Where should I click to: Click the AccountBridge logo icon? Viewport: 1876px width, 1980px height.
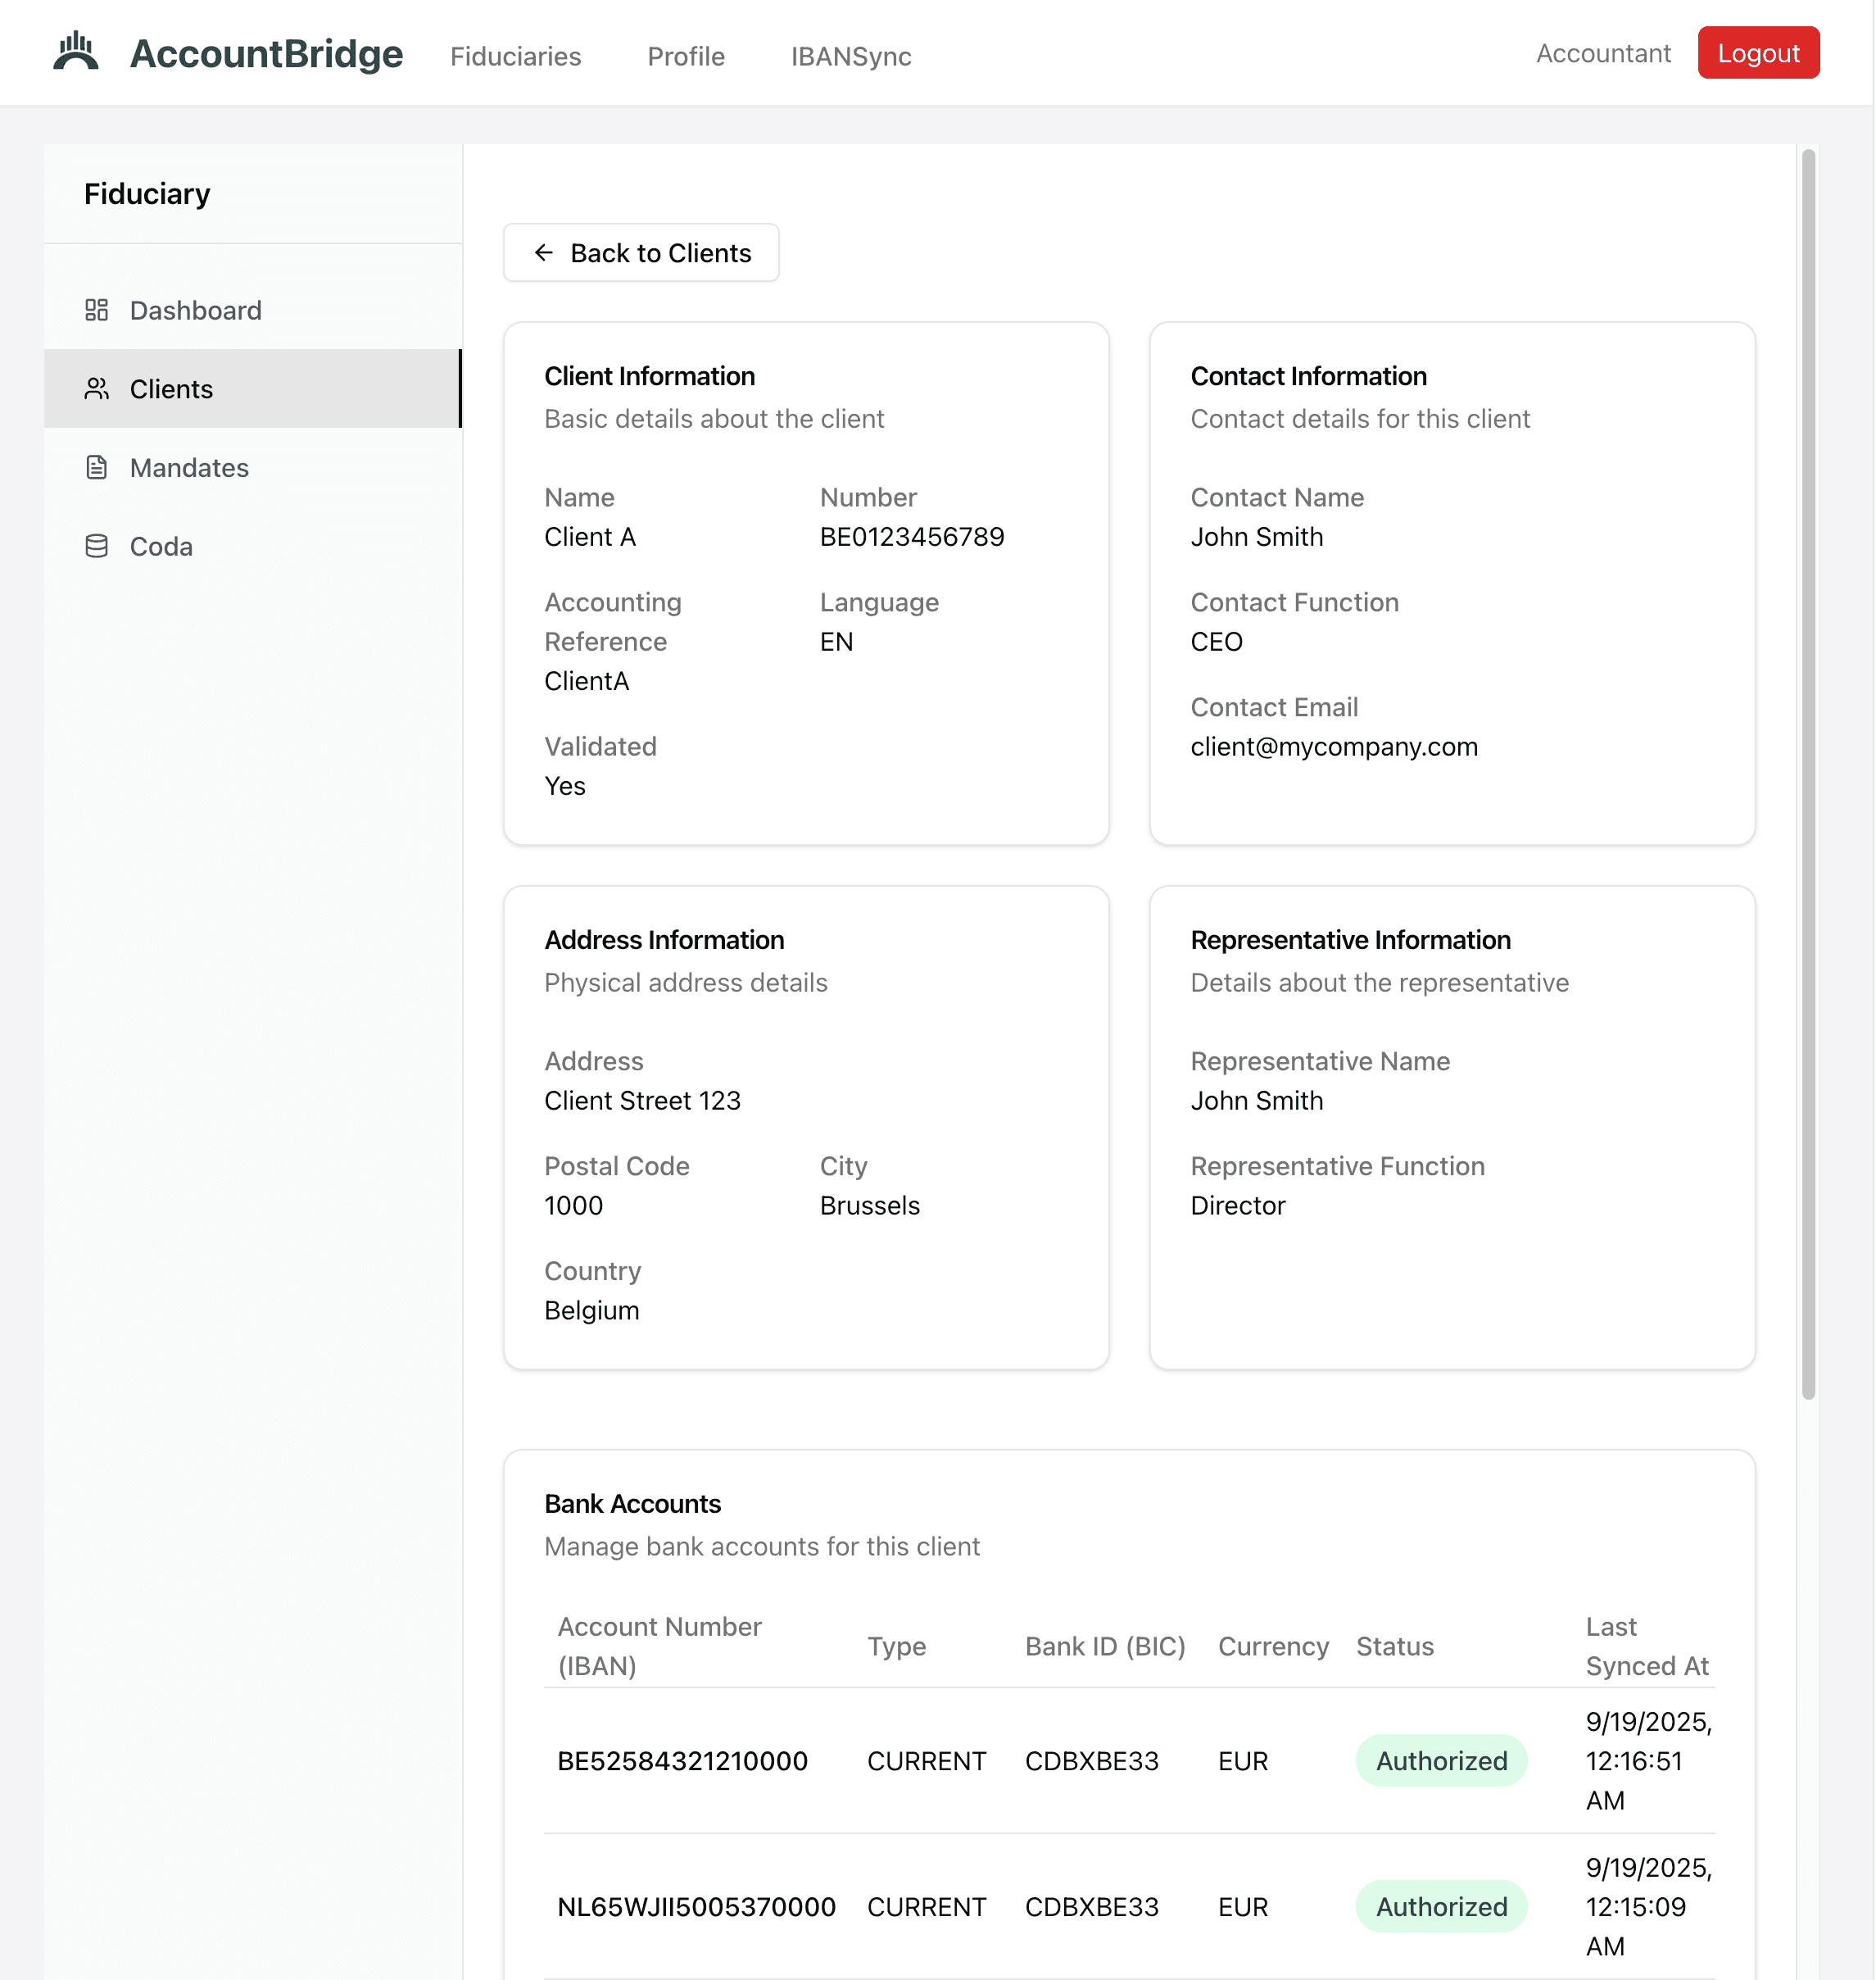[x=76, y=52]
